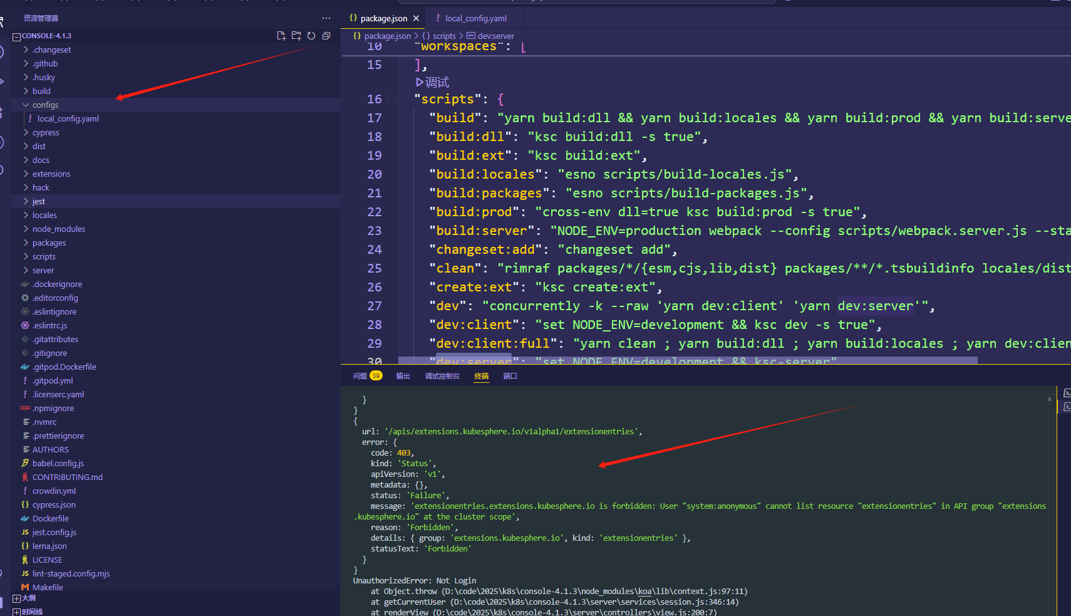Collapse all folders in Explorer

pyautogui.click(x=326, y=36)
